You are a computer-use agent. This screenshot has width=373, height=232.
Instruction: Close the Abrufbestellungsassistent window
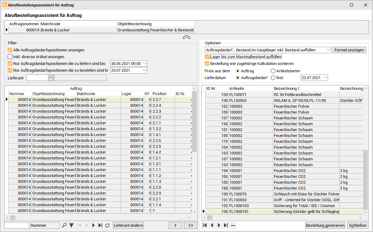366,5
